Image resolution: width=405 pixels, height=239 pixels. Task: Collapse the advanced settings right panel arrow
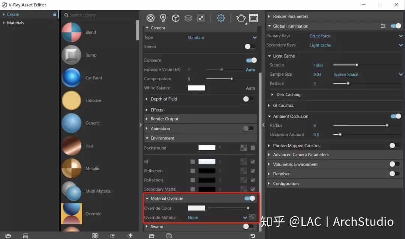point(263,125)
